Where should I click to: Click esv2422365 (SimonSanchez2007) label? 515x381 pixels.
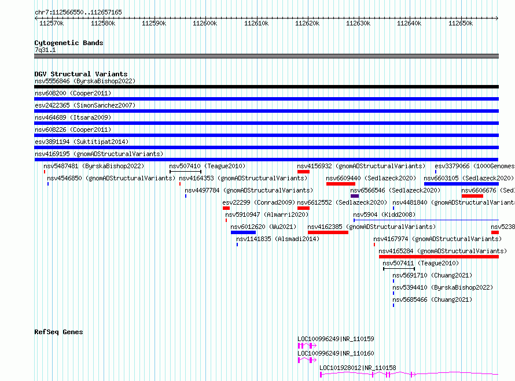pyautogui.click(x=85, y=105)
